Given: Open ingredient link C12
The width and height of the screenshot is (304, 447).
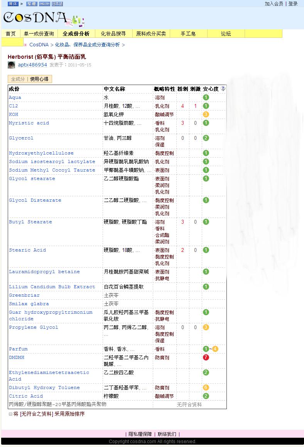Looking at the screenshot, I should [x=14, y=106].
